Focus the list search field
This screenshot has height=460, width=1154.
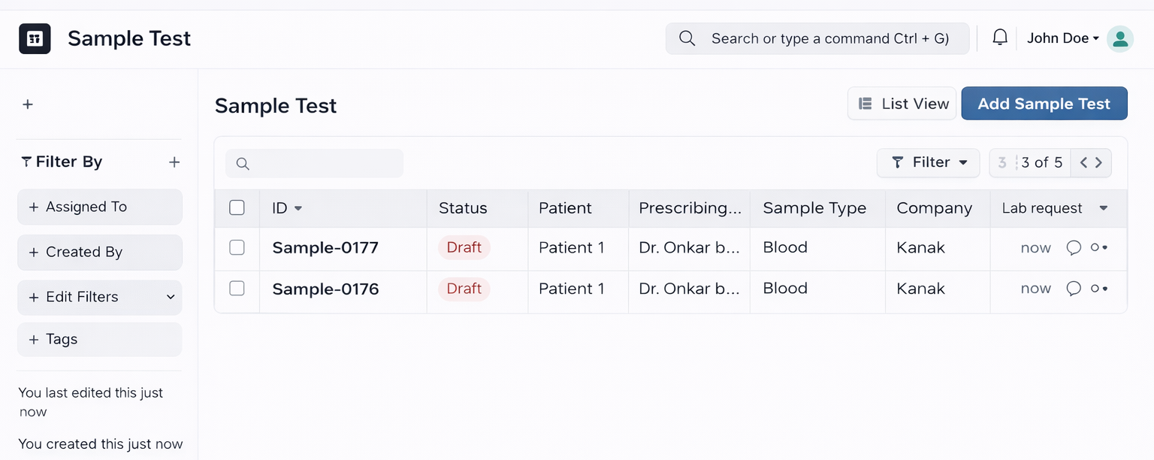(x=315, y=163)
